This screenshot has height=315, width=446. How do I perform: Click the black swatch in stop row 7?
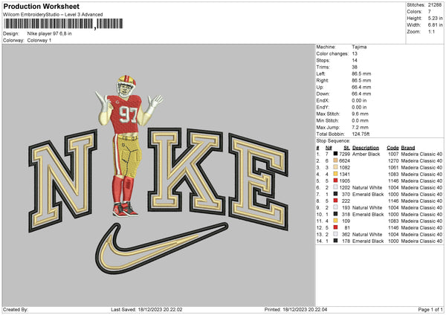[336, 194]
